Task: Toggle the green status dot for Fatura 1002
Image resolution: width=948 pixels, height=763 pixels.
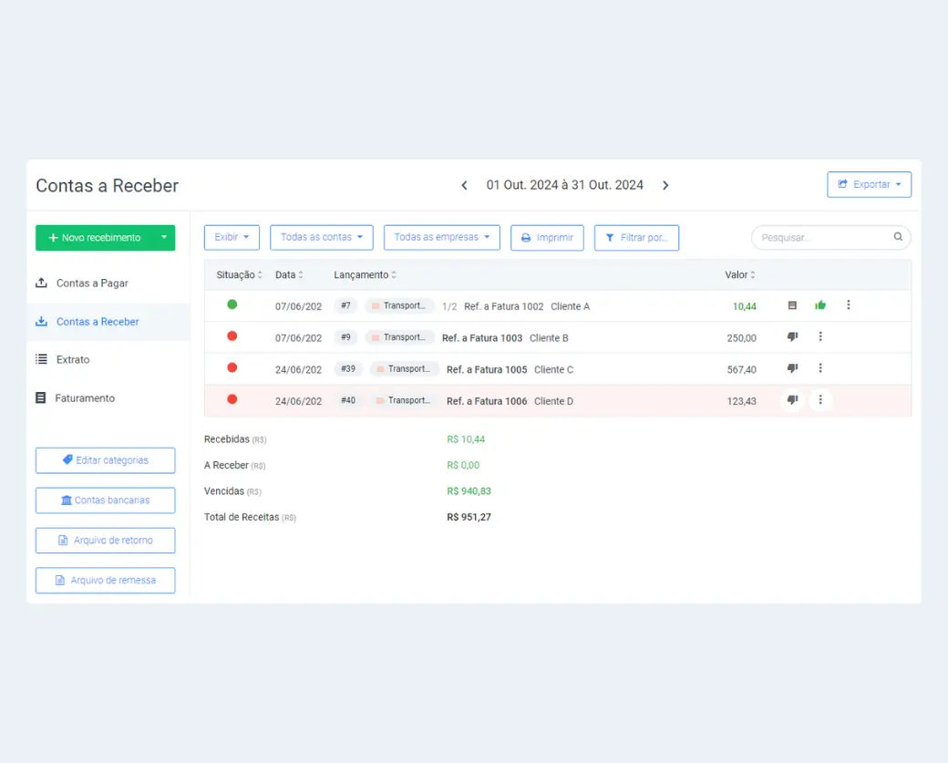Action: 232,304
